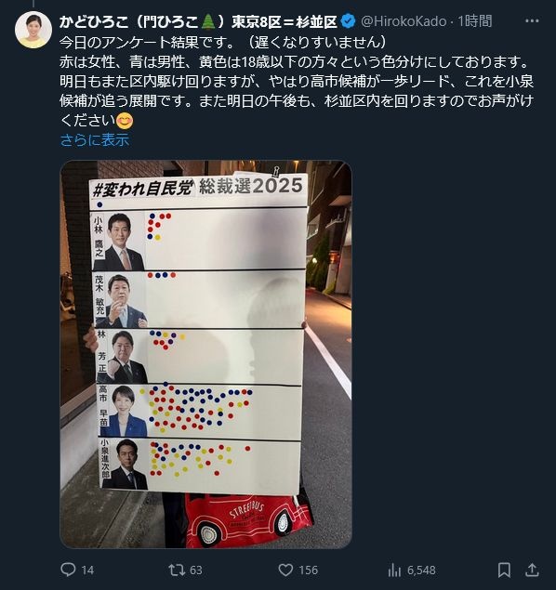The width and height of the screenshot is (556, 590).
Task: Click the blue verified badge
Action: coord(348,21)
